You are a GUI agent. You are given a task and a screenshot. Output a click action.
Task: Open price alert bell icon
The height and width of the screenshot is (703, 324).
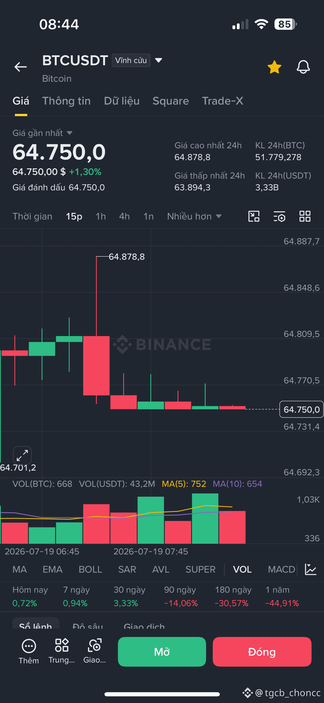303,67
